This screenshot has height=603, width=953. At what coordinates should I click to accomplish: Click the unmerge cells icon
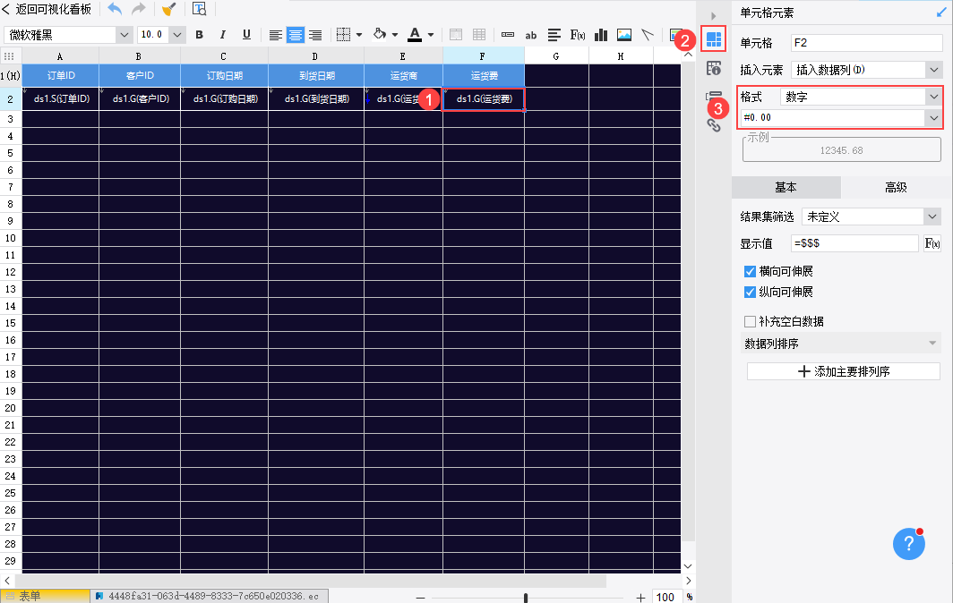[479, 35]
